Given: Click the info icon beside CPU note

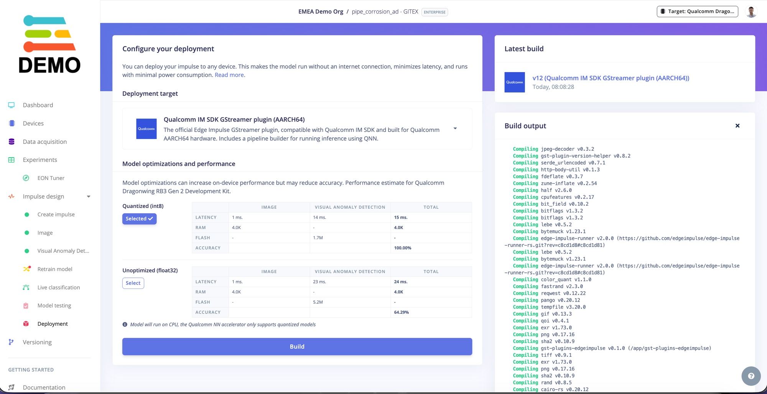Looking at the screenshot, I should pos(125,325).
